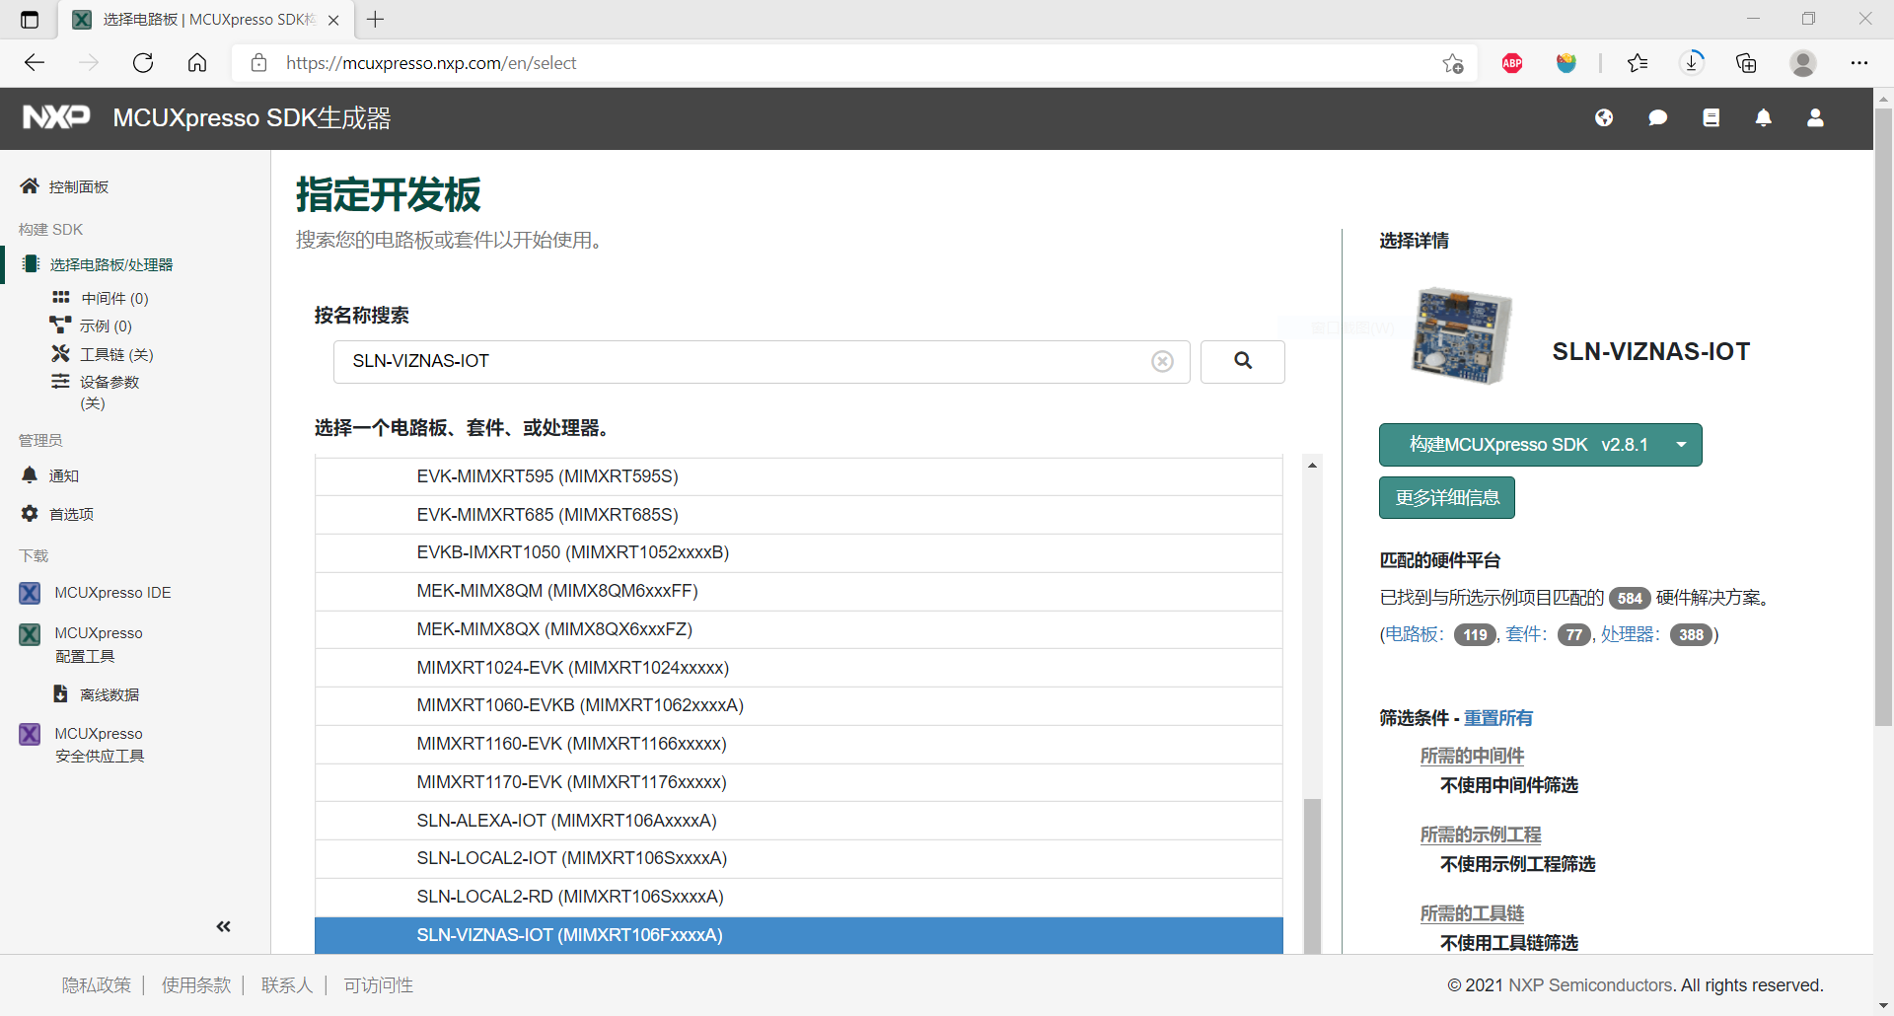Open MCUXpresso IDE download link
1894x1016 pixels.
pos(96,593)
